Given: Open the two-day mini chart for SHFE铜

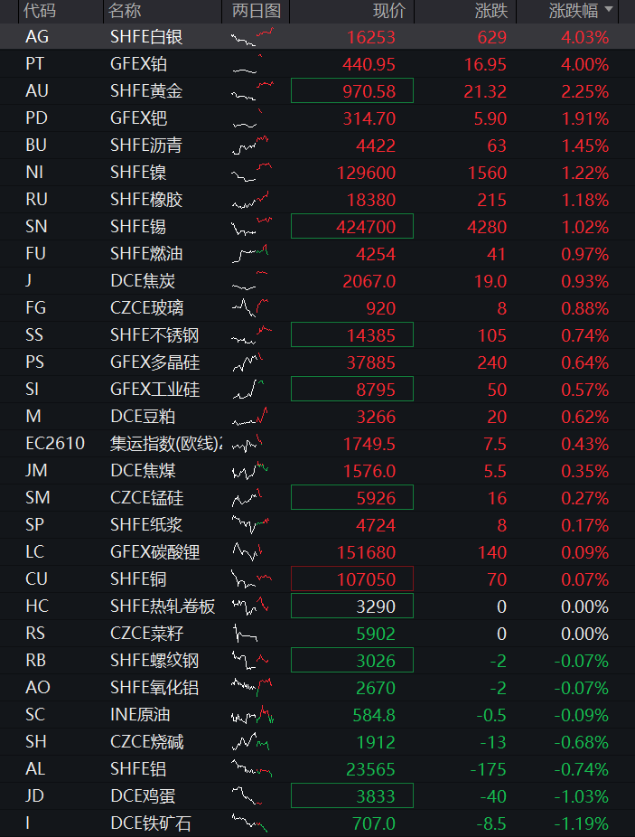Looking at the screenshot, I should coord(252,579).
